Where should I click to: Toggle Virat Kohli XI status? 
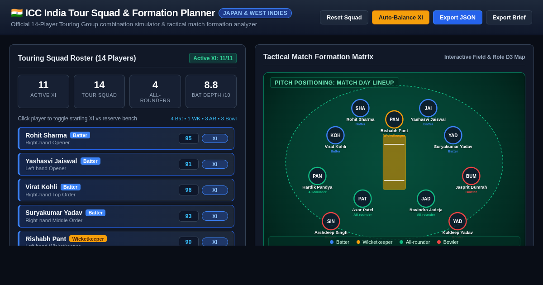point(214,190)
